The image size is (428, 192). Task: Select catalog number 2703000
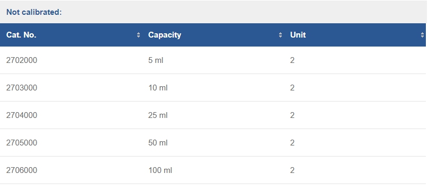[x=22, y=88]
